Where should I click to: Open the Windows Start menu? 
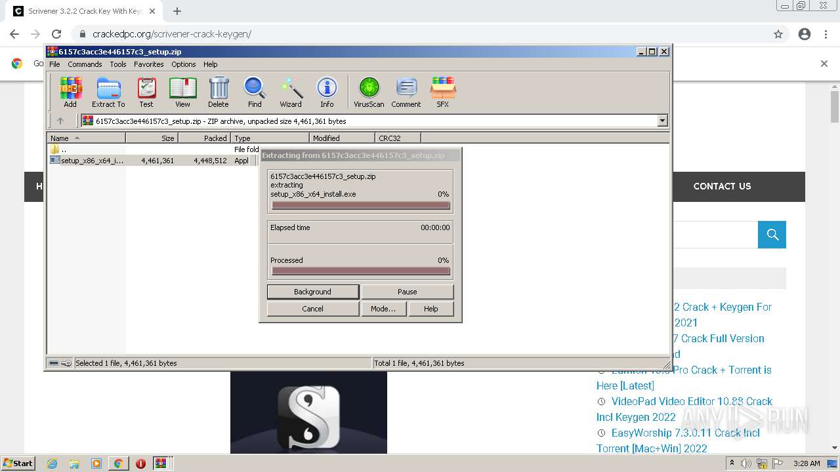point(18,463)
